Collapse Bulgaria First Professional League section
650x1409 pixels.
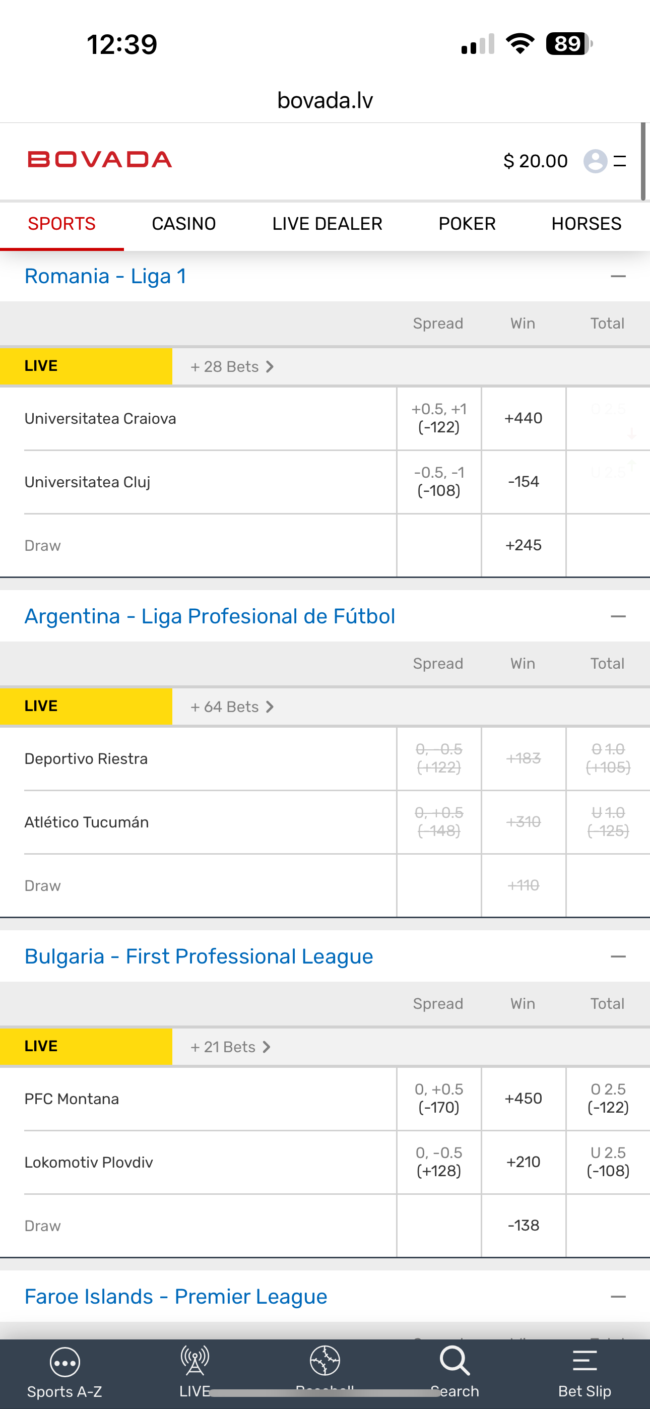click(618, 956)
